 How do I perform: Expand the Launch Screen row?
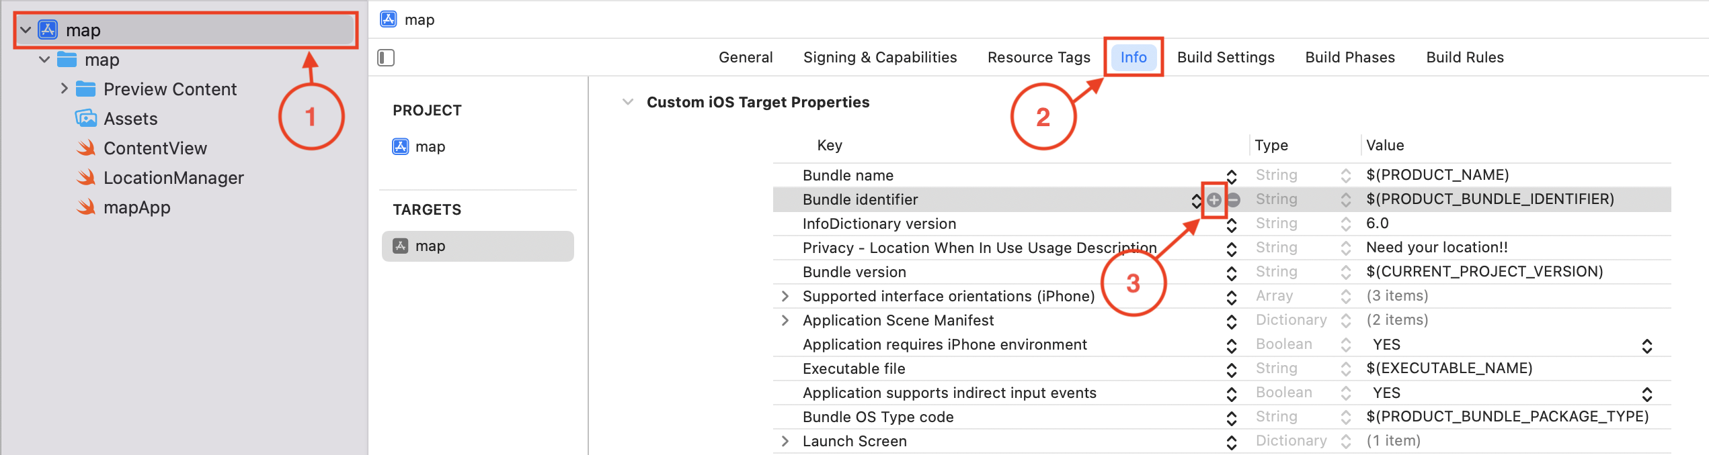click(785, 441)
